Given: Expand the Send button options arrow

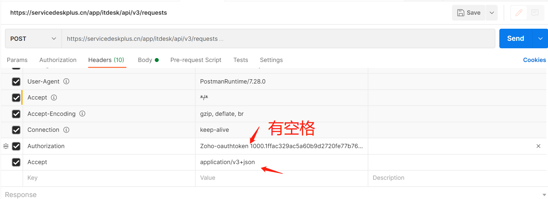Looking at the screenshot, I should (x=540, y=38).
